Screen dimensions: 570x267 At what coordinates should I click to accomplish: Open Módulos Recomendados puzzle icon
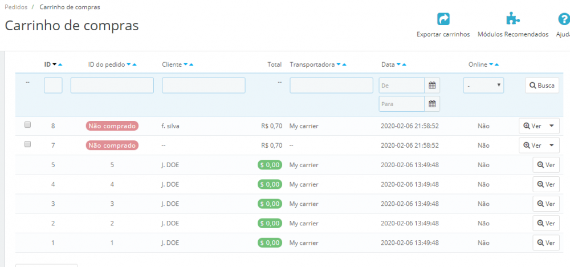click(x=513, y=19)
